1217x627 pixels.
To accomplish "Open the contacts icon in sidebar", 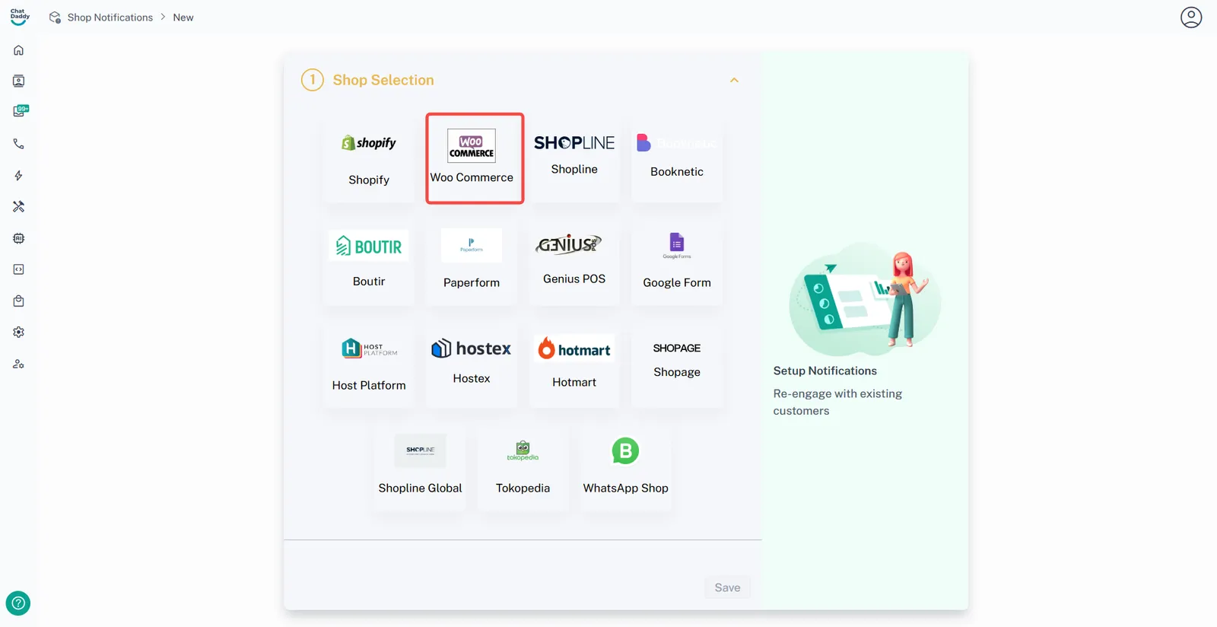I will 19,81.
